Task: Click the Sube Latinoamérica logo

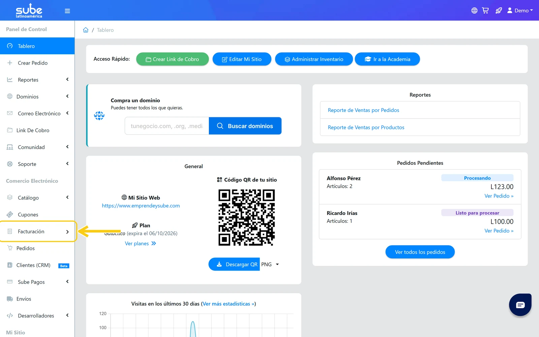Action: (29, 10)
